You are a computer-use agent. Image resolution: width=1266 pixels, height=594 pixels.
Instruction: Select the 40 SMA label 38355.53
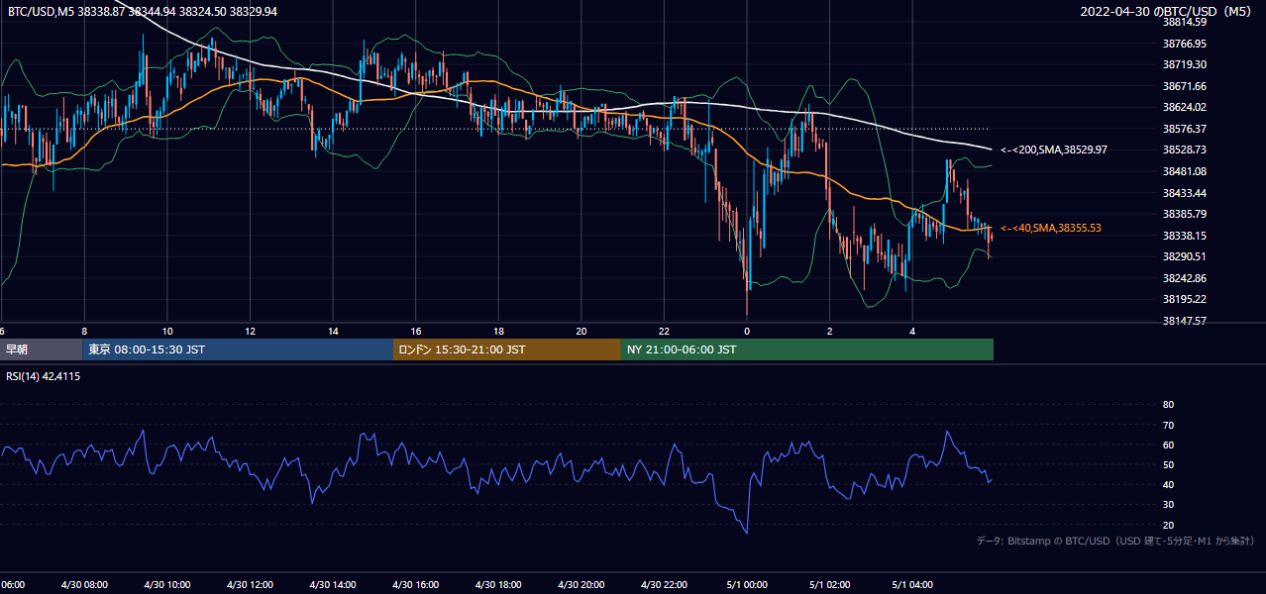[1050, 228]
